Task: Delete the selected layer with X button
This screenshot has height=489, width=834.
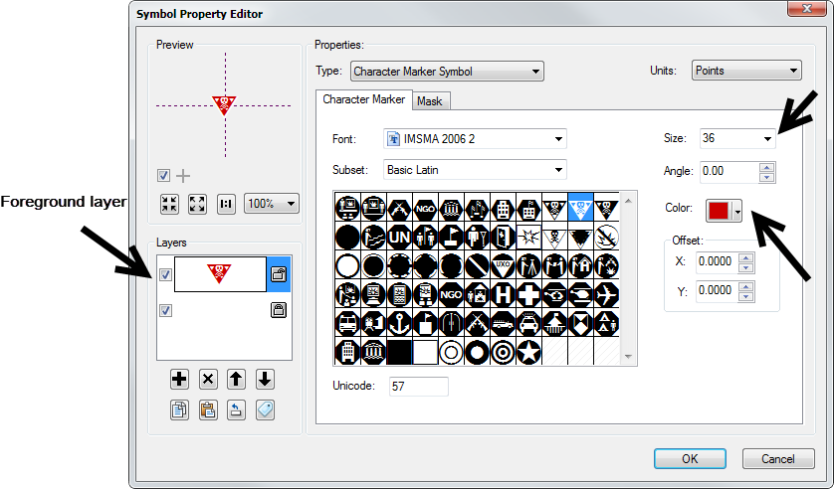Action: click(x=207, y=379)
